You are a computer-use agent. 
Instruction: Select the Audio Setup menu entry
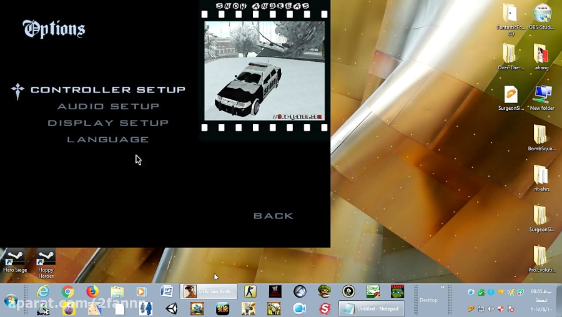[x=108, y=106]
